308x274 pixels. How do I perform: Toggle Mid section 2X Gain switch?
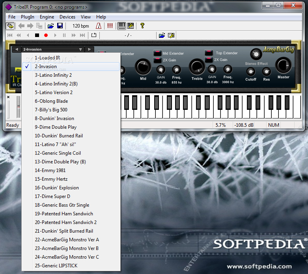[x=157, y=60]
